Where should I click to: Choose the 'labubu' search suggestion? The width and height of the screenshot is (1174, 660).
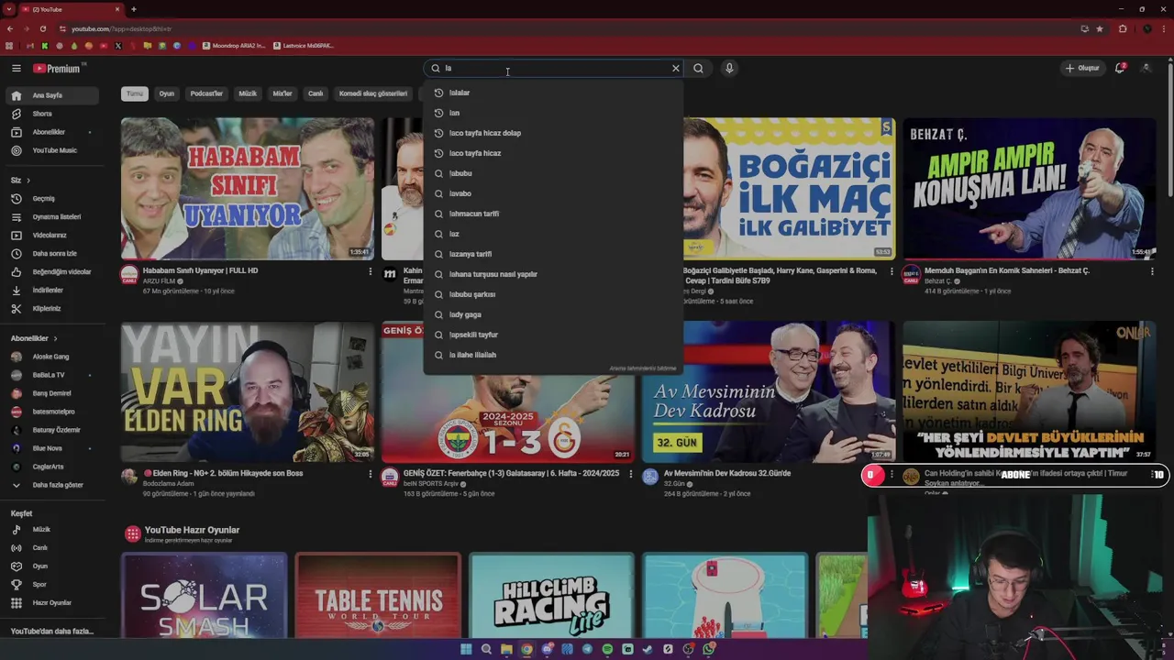click(x=553, y=173)
